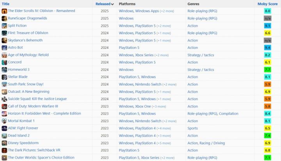Screen dimensions: 281x161
Task: Follow the Strategy / tactics genre for Homeworld 3
Action: click(x=201, y=69)
